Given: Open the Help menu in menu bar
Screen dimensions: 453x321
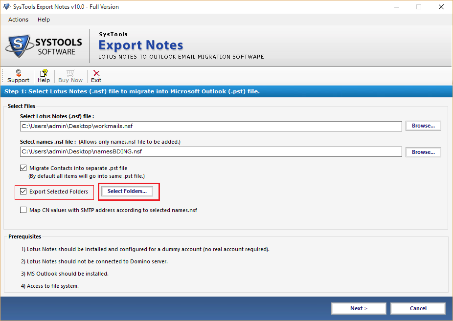Looking at the screenshot, I should point(44,20).
